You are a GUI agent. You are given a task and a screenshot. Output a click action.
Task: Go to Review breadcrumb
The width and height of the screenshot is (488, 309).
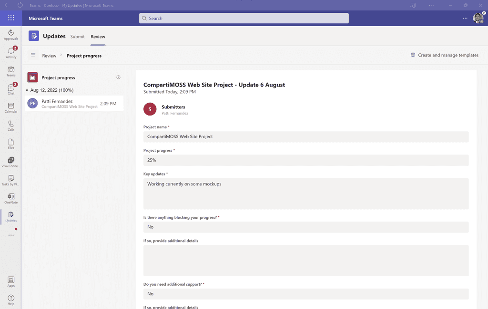tap(49, 56)
